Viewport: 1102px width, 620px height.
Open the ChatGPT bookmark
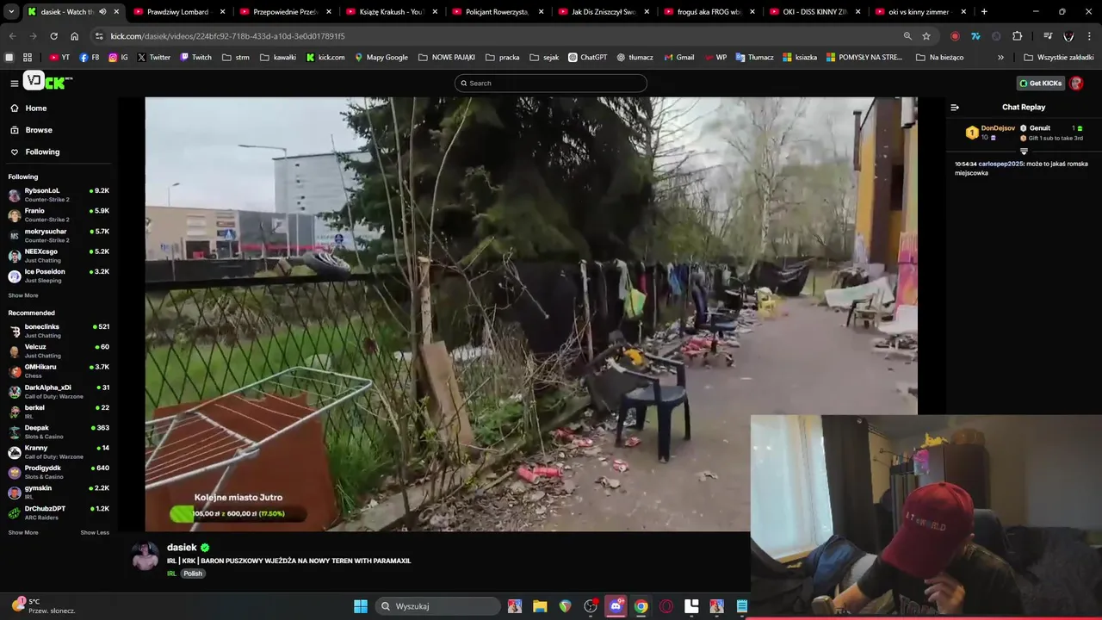tap(587, 57)
